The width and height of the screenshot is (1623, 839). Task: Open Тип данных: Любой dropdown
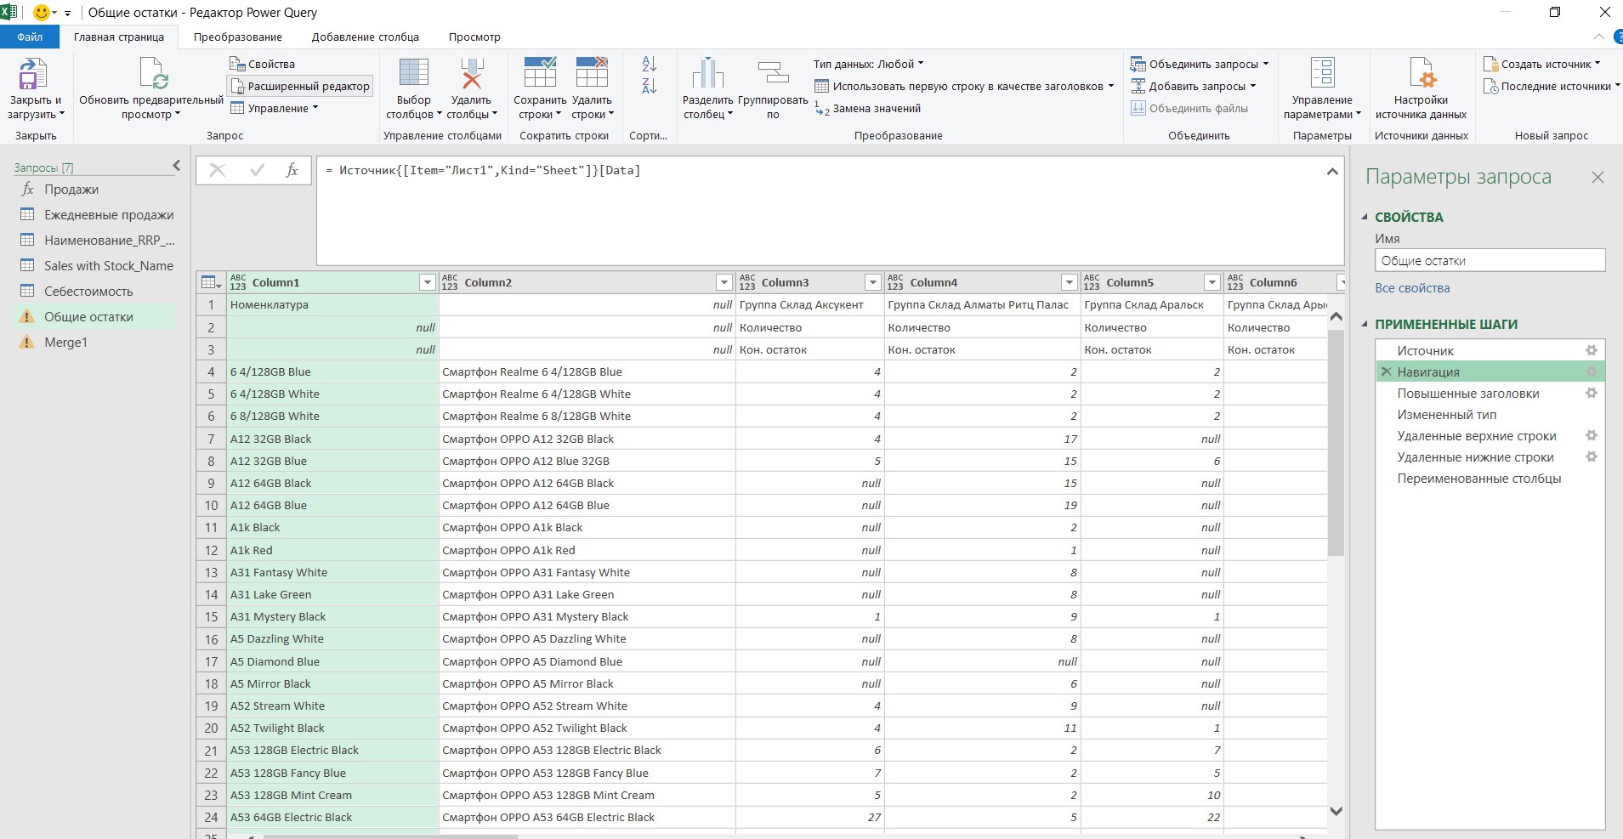(868, 64)
